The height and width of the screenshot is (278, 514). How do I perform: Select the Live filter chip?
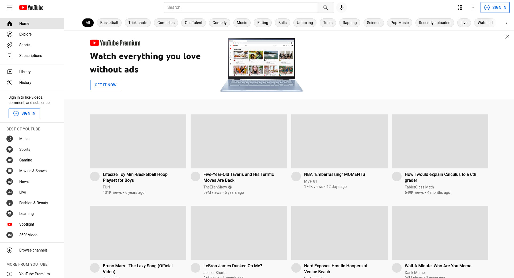click(464, 23)
